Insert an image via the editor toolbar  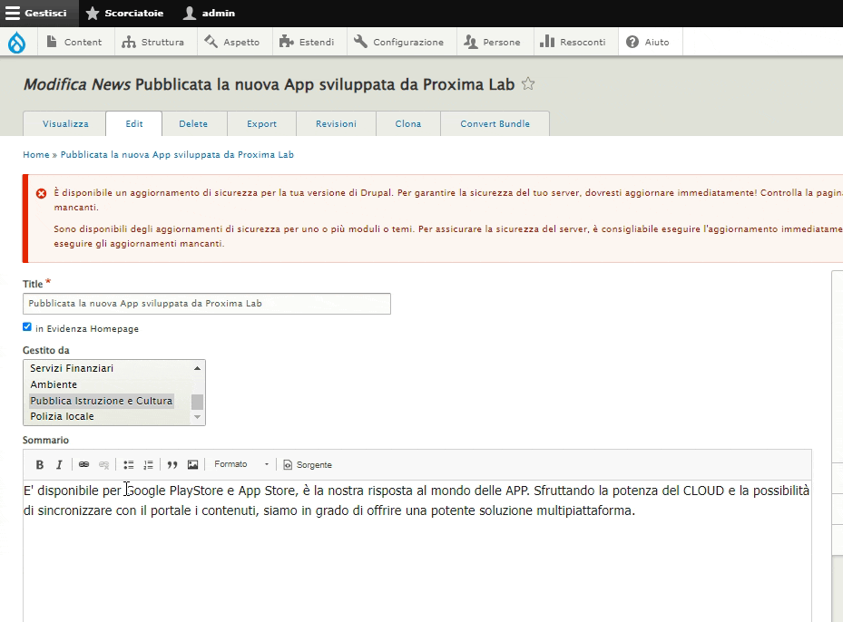[192, 465]
